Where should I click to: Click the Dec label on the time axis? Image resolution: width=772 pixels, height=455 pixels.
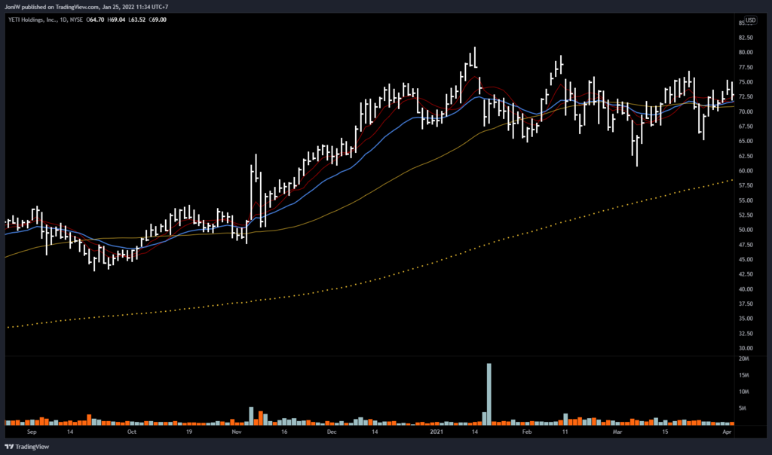(x=331, y=433)
